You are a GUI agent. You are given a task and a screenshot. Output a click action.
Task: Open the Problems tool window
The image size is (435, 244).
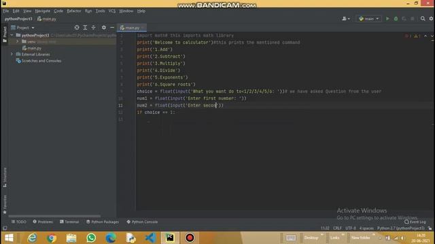point(43,222)
